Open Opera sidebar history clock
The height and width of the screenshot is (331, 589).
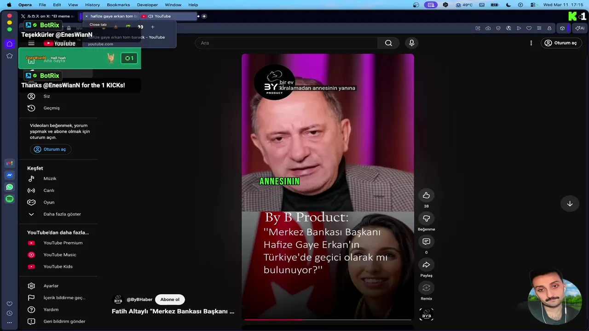(x=9, y=313)
